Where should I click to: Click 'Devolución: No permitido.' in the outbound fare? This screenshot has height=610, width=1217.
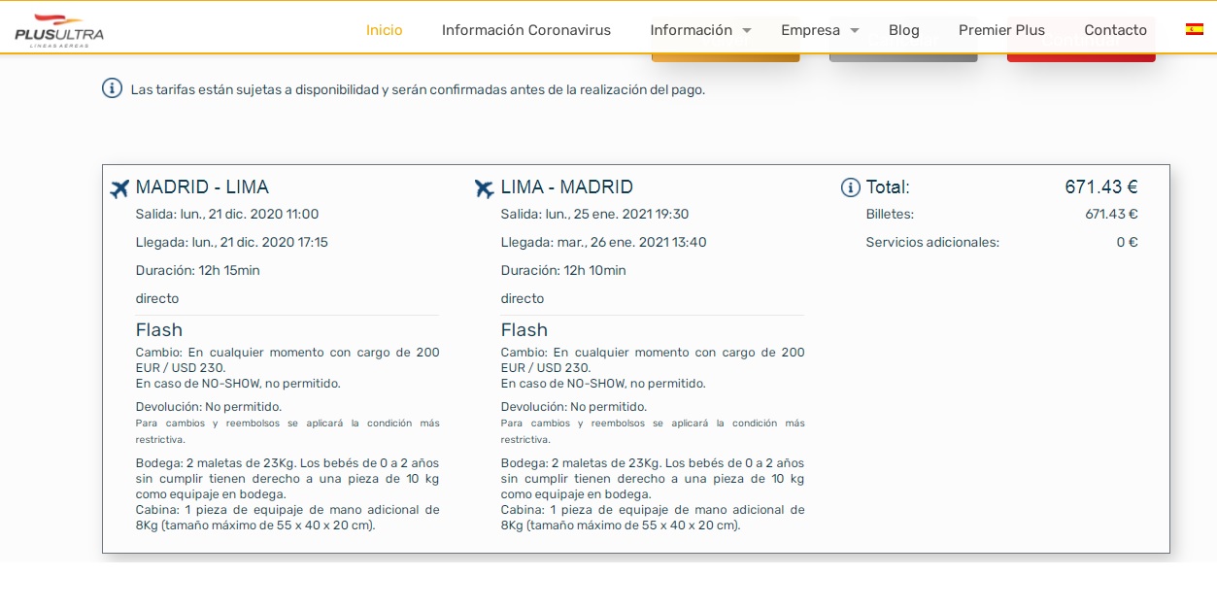(209, 407)
